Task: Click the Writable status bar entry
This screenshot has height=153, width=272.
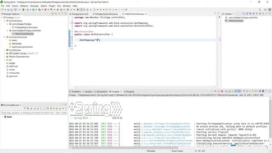Action: click(151, 151)
